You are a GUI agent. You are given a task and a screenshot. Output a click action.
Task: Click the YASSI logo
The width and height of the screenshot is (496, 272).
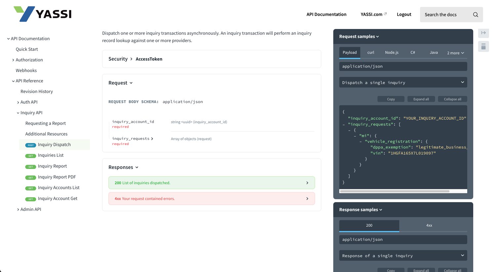42,14
